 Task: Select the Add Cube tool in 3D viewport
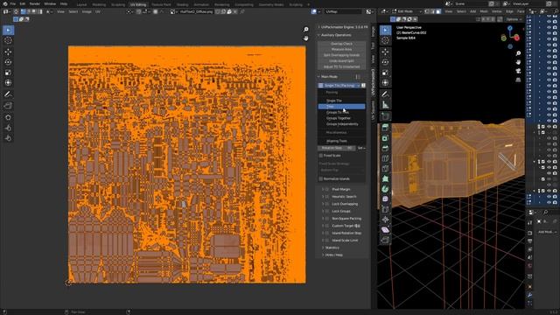pos(385,116)
